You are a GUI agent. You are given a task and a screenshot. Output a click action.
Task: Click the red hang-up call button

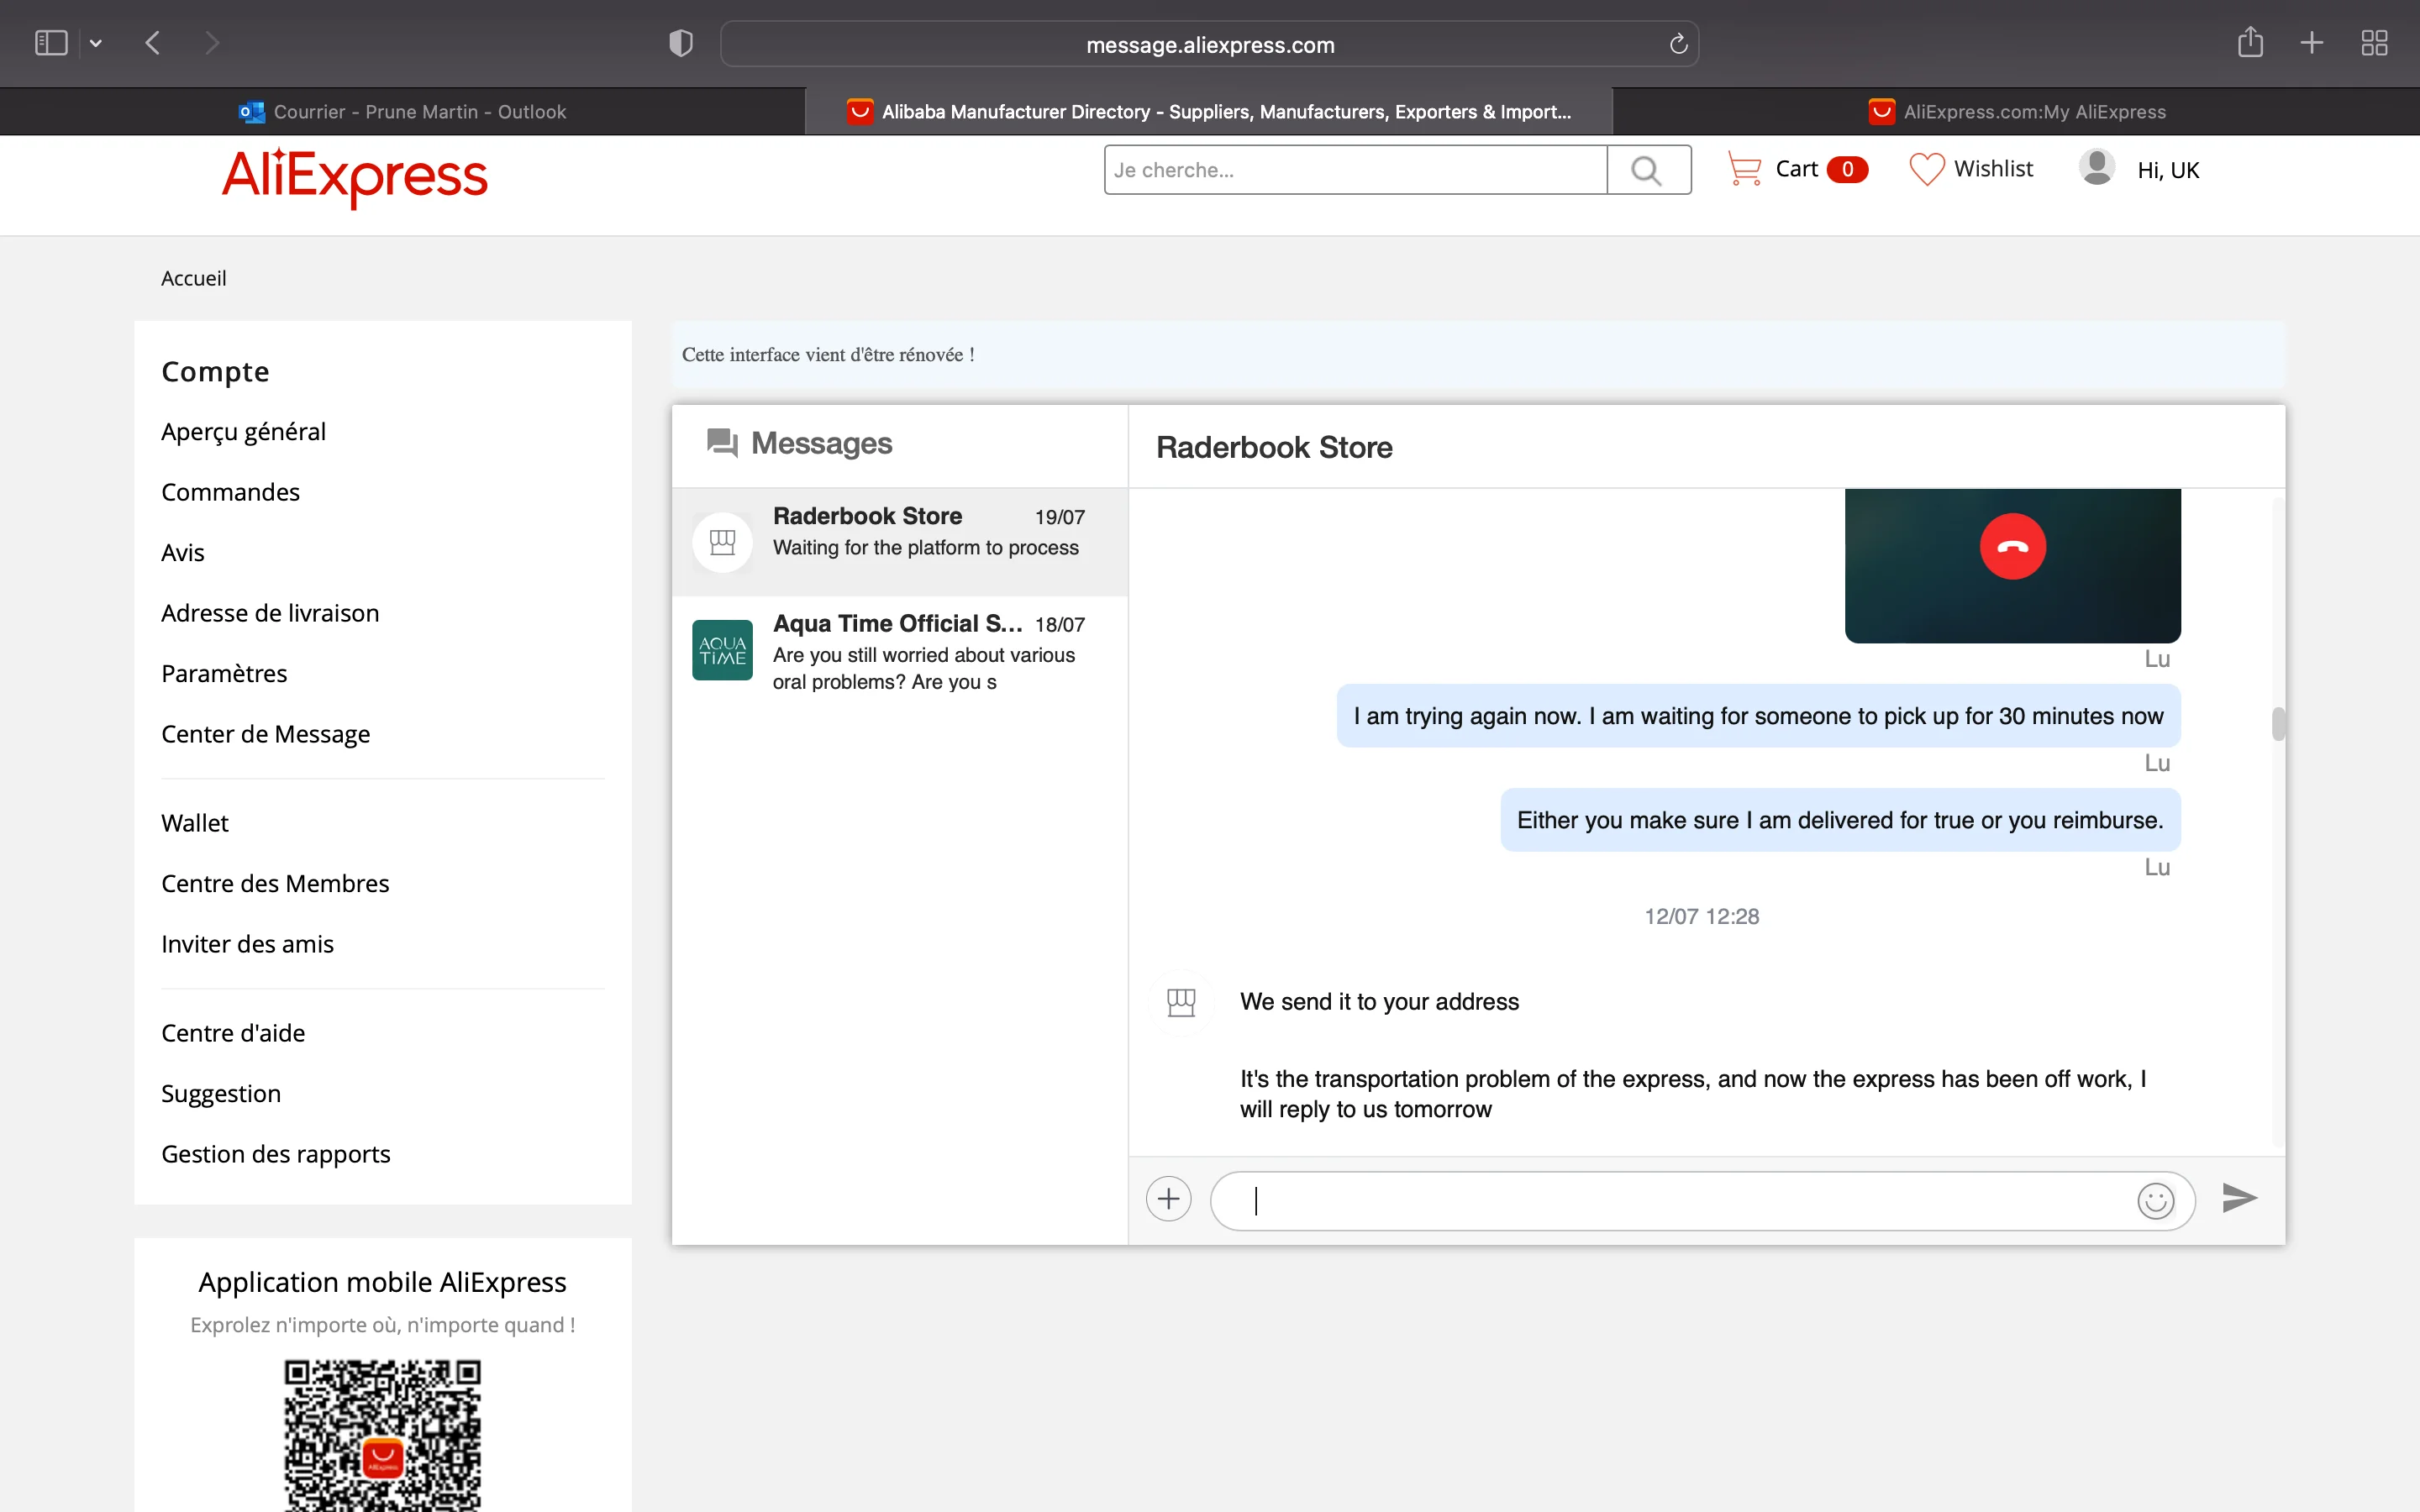coord(2012,546)
